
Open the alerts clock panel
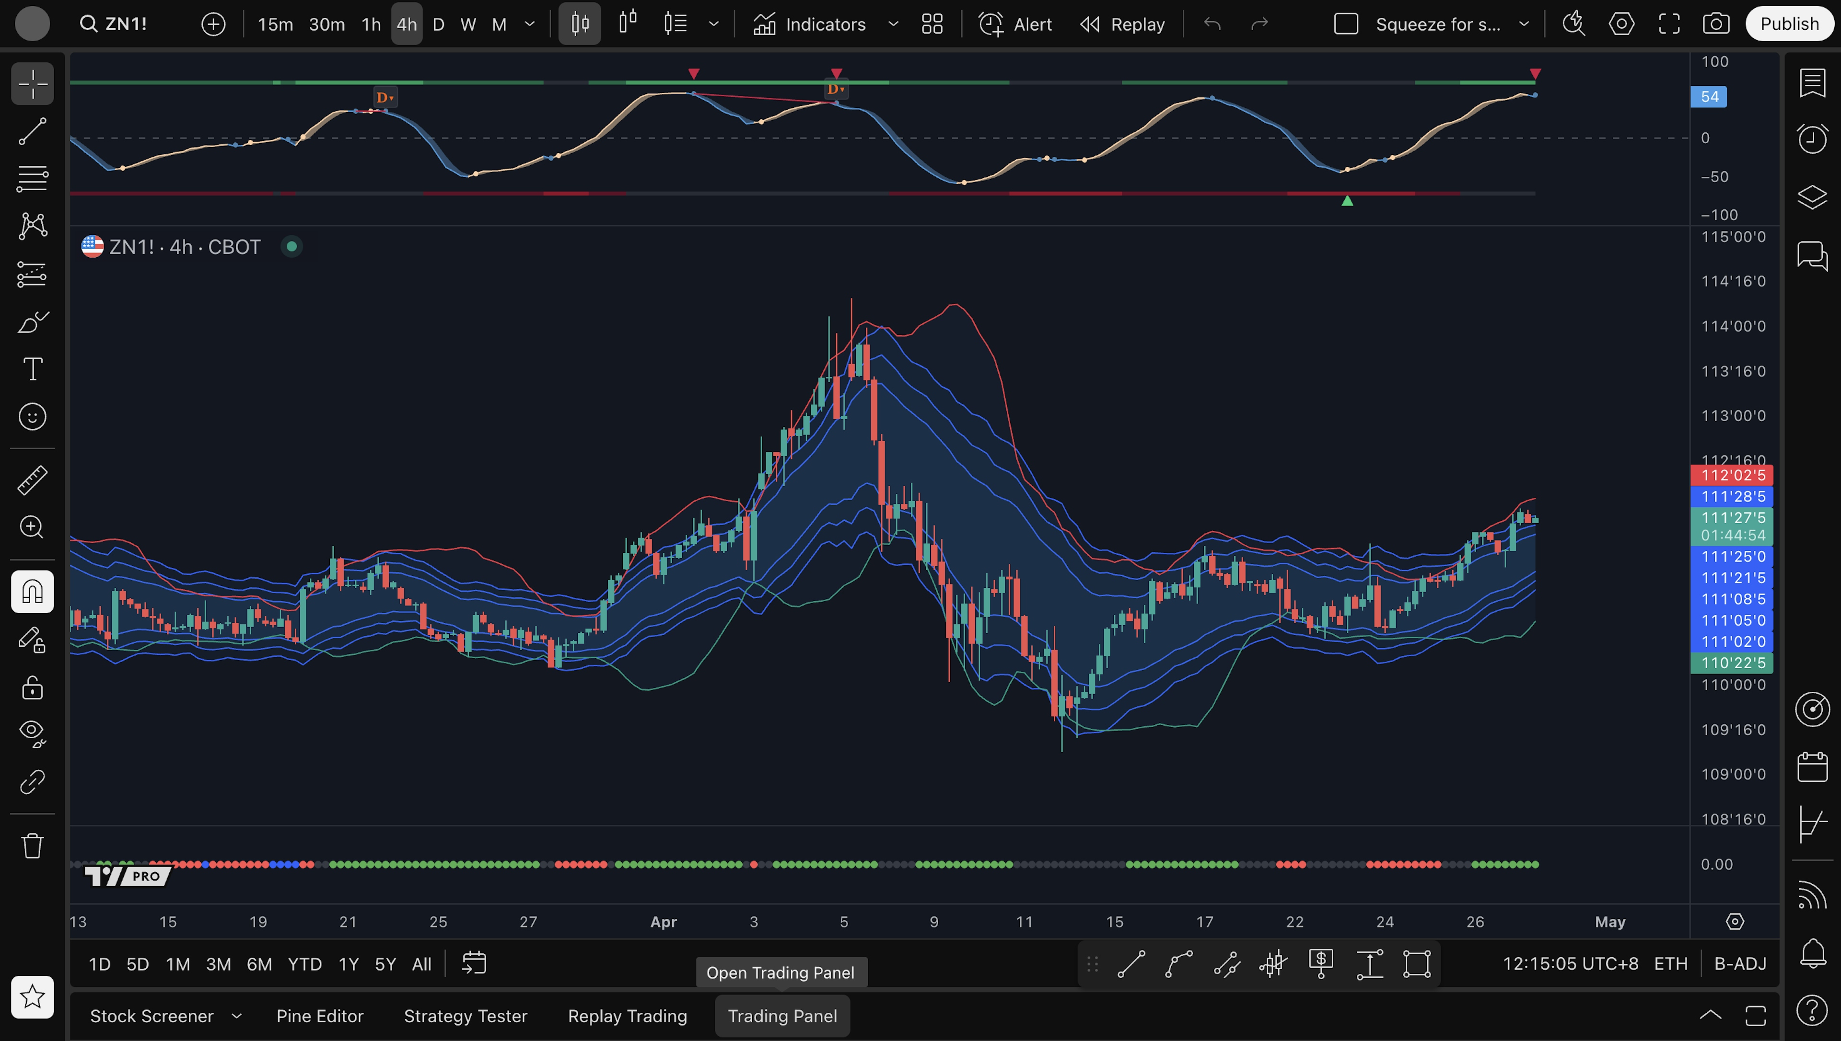tap(1812, 138)
